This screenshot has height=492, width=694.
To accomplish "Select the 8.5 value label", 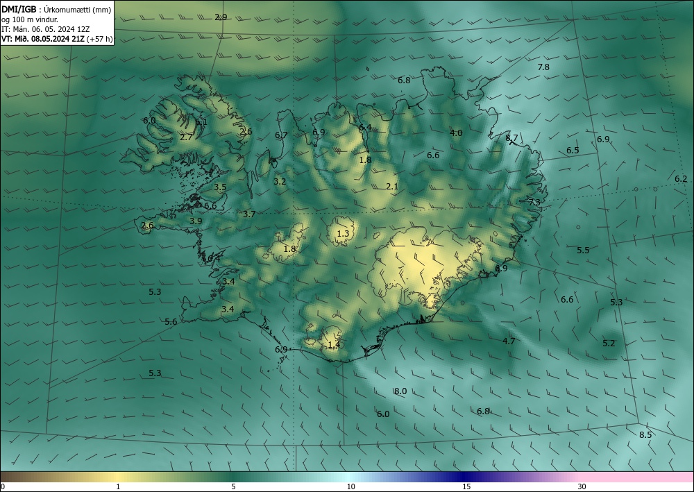I will [645, 435].
